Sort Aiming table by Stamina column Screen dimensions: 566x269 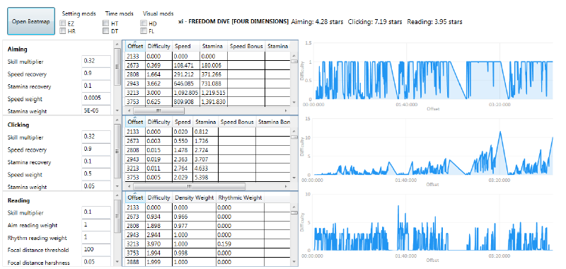click(214, 46)
